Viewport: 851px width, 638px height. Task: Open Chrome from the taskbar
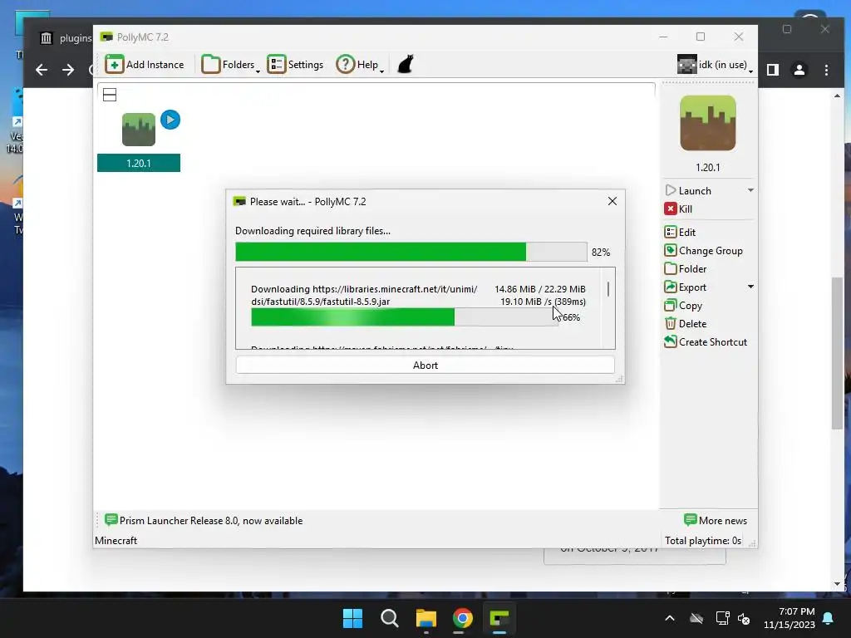pos(462,618)
